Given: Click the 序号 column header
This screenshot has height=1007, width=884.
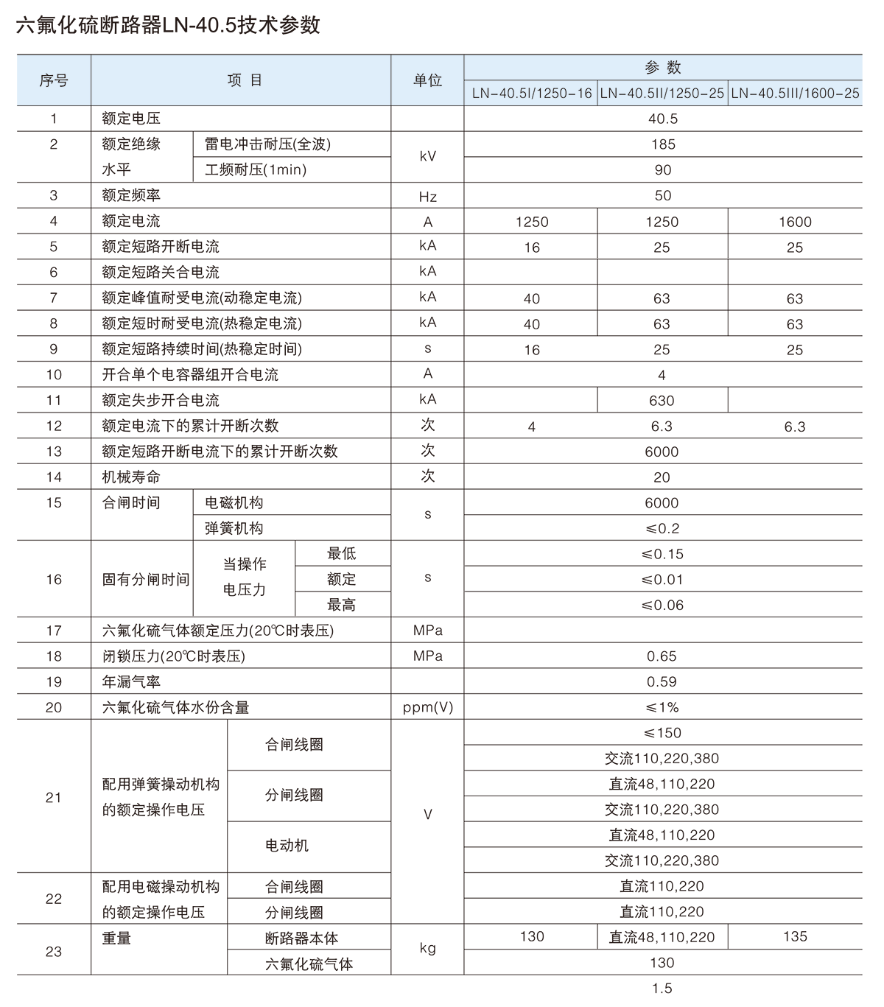Looking at the screenshot, I should coord(54,80).
